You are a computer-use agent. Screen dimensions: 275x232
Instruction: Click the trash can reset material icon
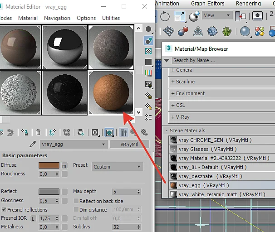(x=38, y=132)
